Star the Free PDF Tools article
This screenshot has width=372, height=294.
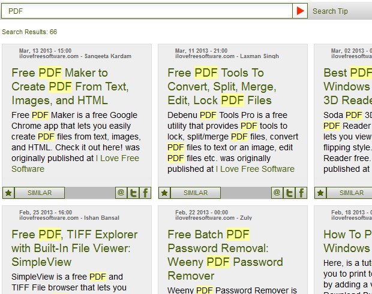pyautogui.click(x=164, y=193)
